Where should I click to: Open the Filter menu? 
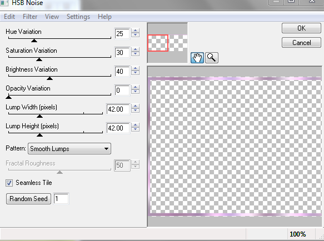pos(30,17)
